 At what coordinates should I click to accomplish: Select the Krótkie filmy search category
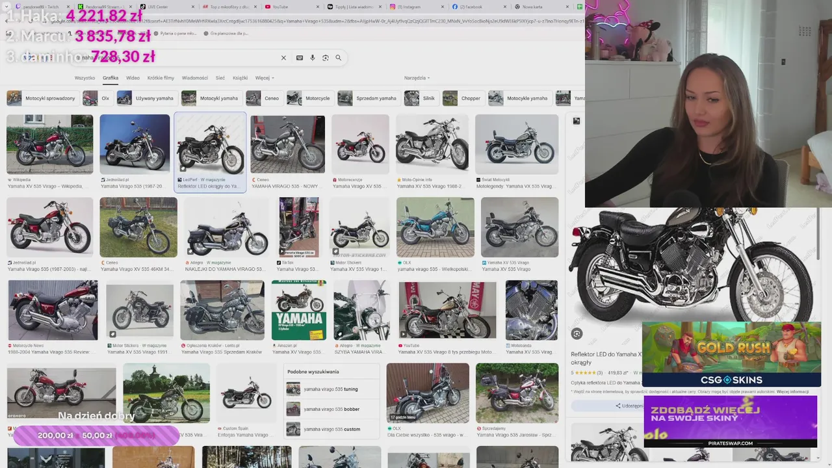coord(161,78)
